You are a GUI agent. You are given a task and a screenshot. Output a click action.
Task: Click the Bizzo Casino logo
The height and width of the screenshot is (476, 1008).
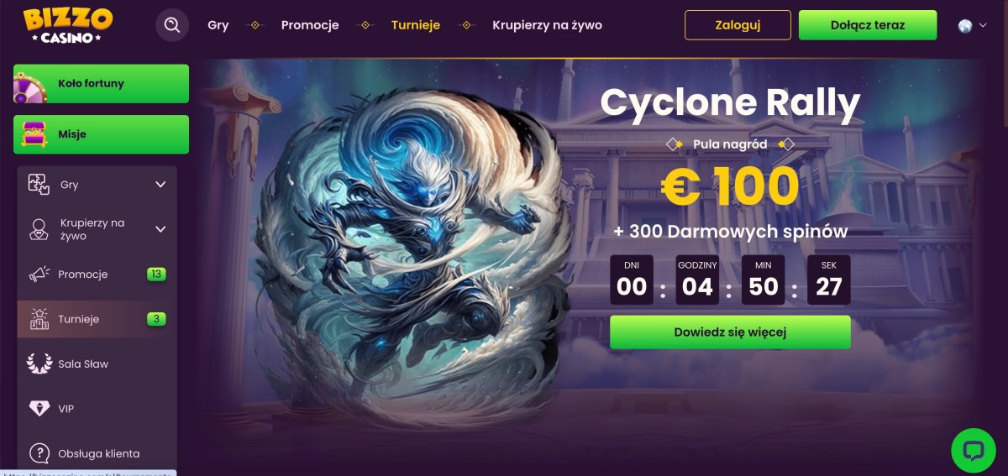coord(67,25)
